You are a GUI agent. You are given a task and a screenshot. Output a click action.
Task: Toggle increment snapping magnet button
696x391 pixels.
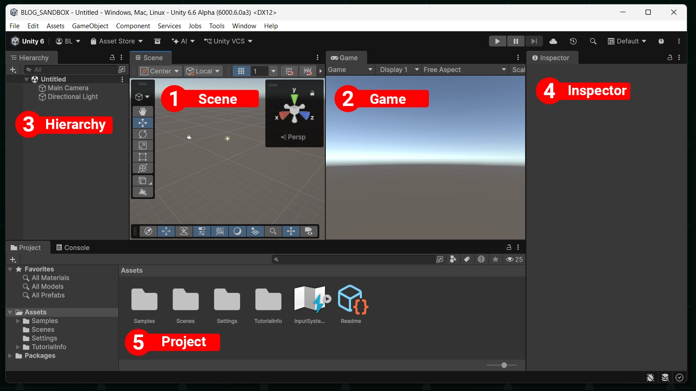click(x=308, y=71)
